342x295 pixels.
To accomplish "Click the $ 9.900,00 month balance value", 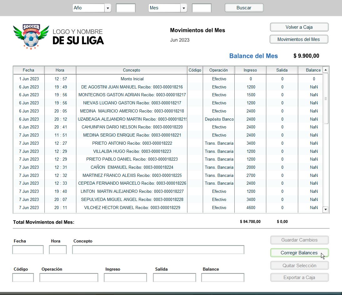I will pyautogui.click(x=306, y=56).
